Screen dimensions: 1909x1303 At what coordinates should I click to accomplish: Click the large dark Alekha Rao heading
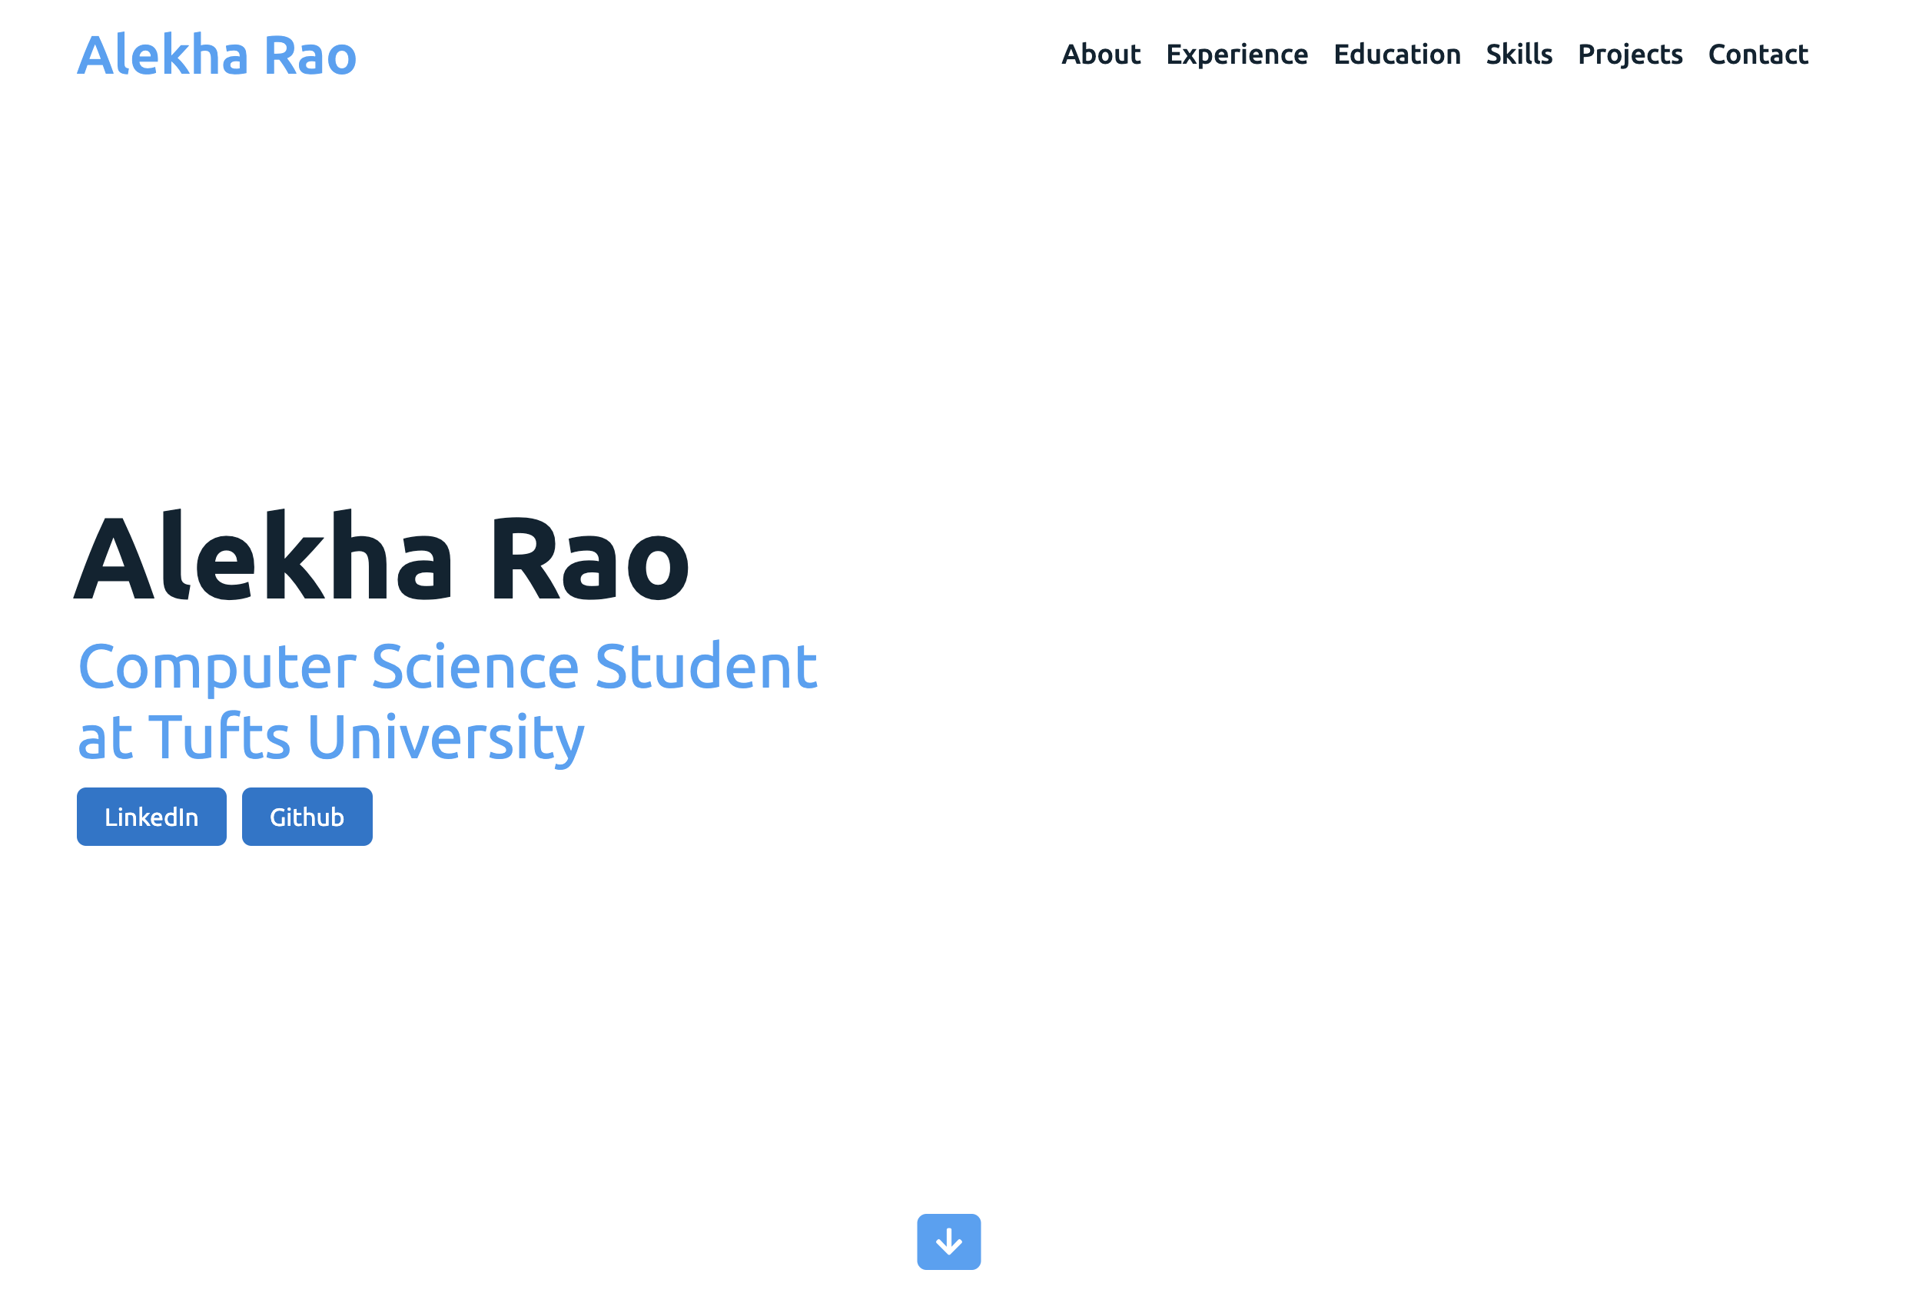coord(382,559)
